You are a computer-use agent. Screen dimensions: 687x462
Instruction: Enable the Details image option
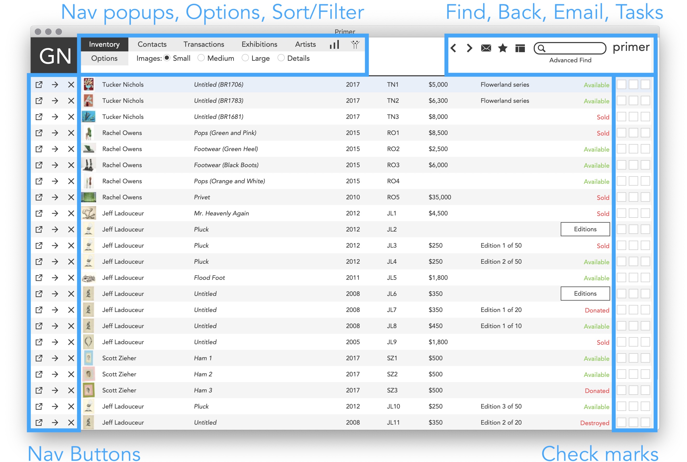[x=281, y=58]
